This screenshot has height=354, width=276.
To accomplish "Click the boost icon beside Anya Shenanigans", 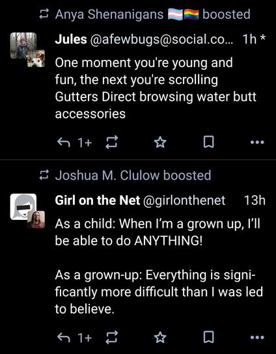I will (44, 14).
